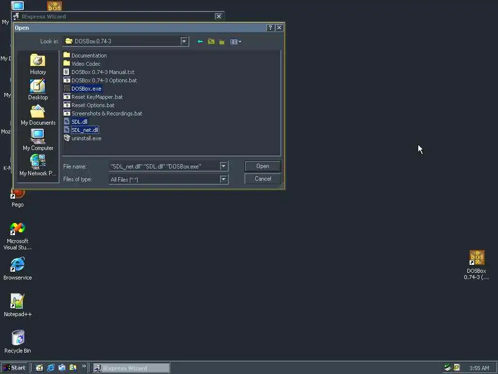Expand quick launch overflow chevron

pos(84,366)
